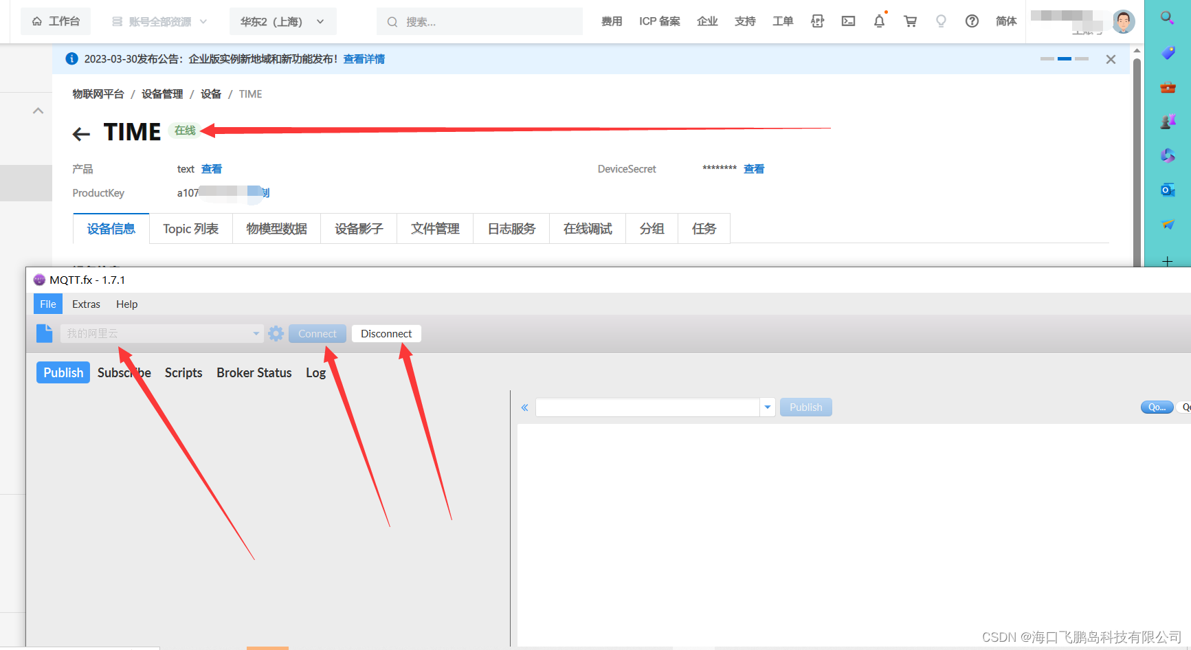Open the App icon in Aliyun header
1191x650 pixels.
click(817, 21)
